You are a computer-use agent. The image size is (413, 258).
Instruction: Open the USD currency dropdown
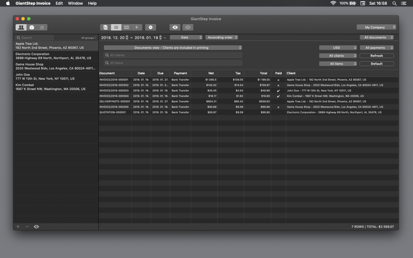tap(338, 47)
